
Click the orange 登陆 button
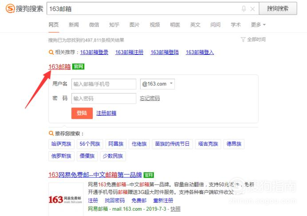82,113
